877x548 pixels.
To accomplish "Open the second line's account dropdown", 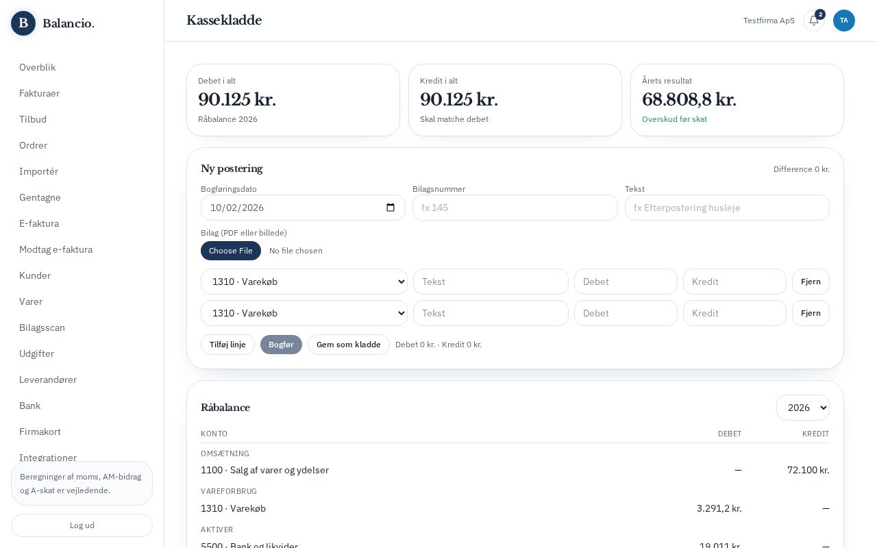I will click(x=304, y=313).
